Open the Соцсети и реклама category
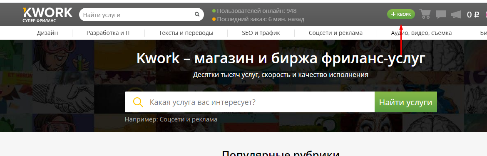This screenshot has height=156, width=487. (x=335, y=33)
